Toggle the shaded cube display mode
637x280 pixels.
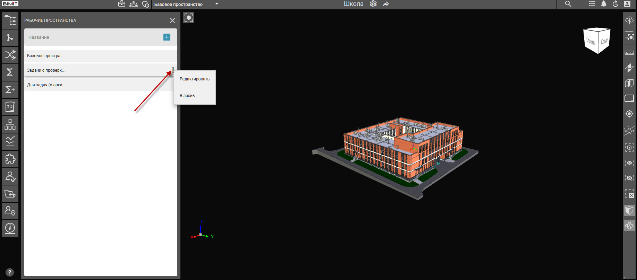(629, 210)
